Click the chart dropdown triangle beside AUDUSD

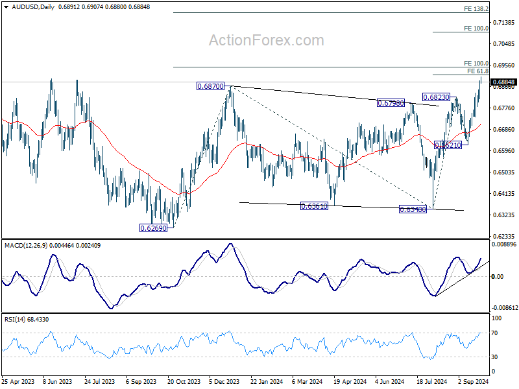pyautogui.click(x=6, y=7)
